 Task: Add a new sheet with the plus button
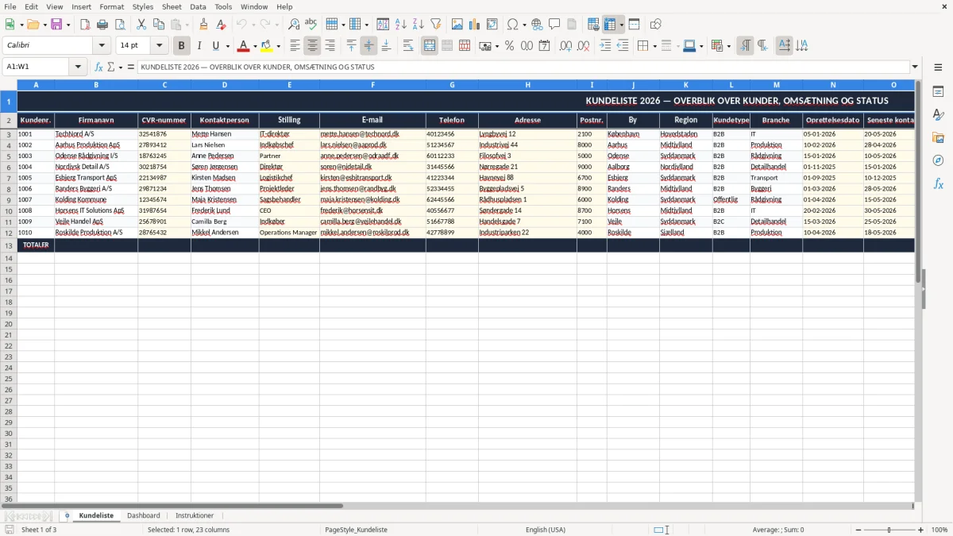pos(67,515)
